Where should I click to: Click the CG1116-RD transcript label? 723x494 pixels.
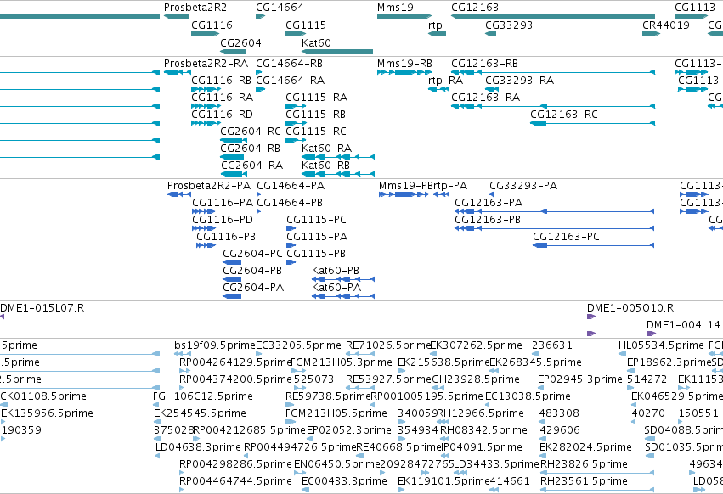(222, 115)
